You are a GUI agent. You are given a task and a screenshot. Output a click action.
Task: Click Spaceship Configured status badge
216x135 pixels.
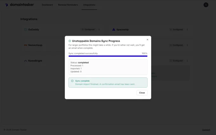[x=177, y=30]
